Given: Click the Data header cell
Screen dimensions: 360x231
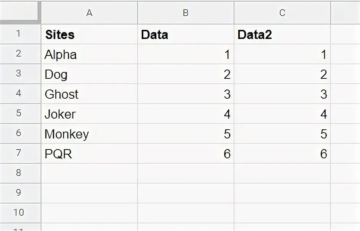Looking at the screenshot, I should [x=186, y=34].
